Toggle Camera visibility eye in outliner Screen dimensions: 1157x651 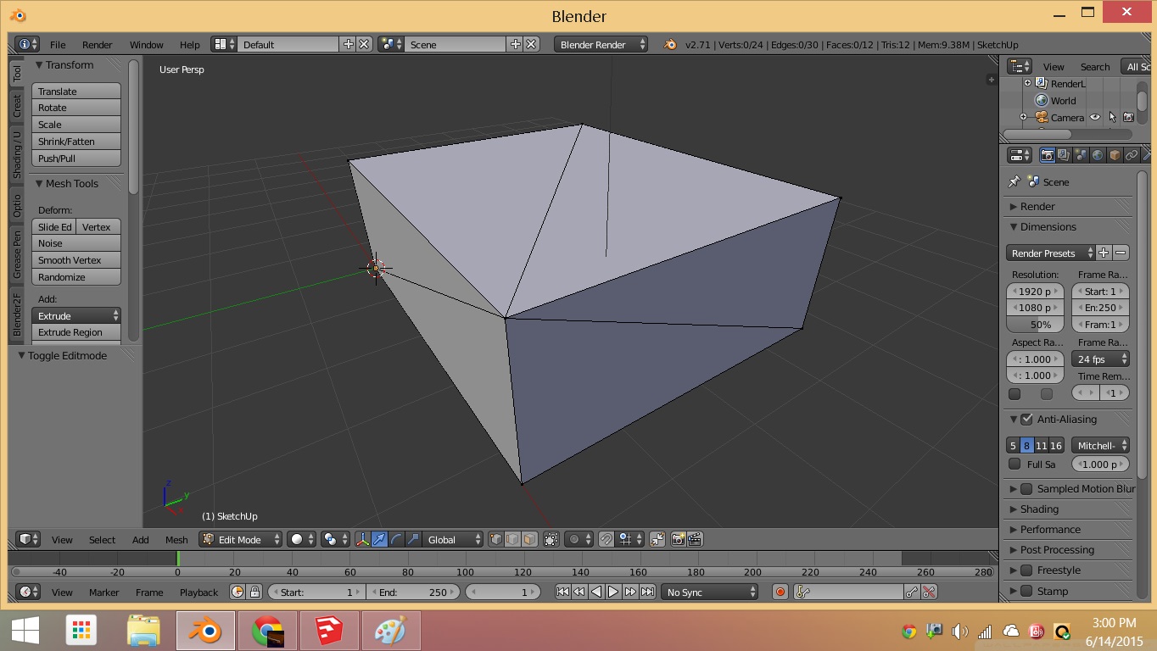pyautogui.click(x=1095, y=117)
